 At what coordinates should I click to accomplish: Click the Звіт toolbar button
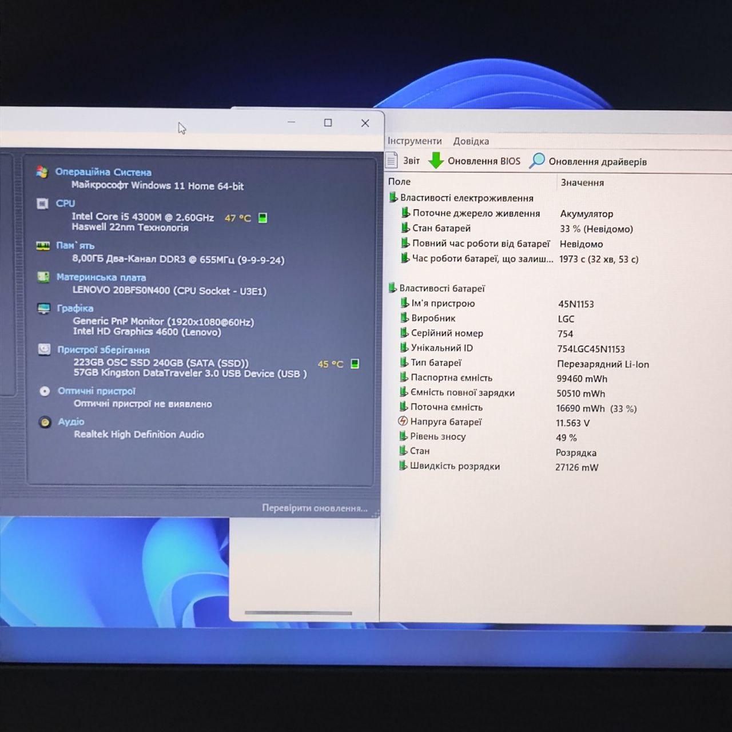pyautogui.click(x=403, y=161)
